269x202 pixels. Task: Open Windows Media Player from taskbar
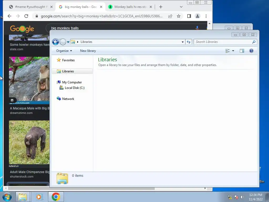[39, 197]
